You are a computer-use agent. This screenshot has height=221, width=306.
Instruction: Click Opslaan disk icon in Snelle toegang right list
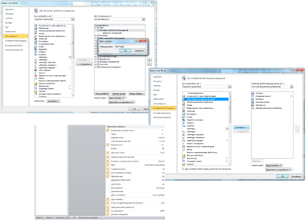pos(252,93)
